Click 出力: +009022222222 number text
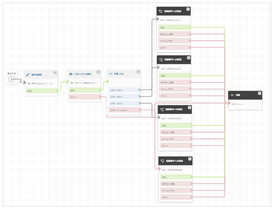This screenshot has width=274, height=209. tap(171, 69)
